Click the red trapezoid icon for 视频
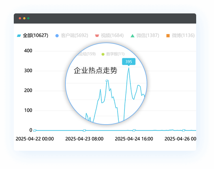Screen dimensions: 214x169 coord(97,36)
